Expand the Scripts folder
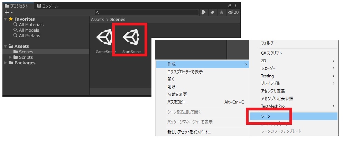 10,57
